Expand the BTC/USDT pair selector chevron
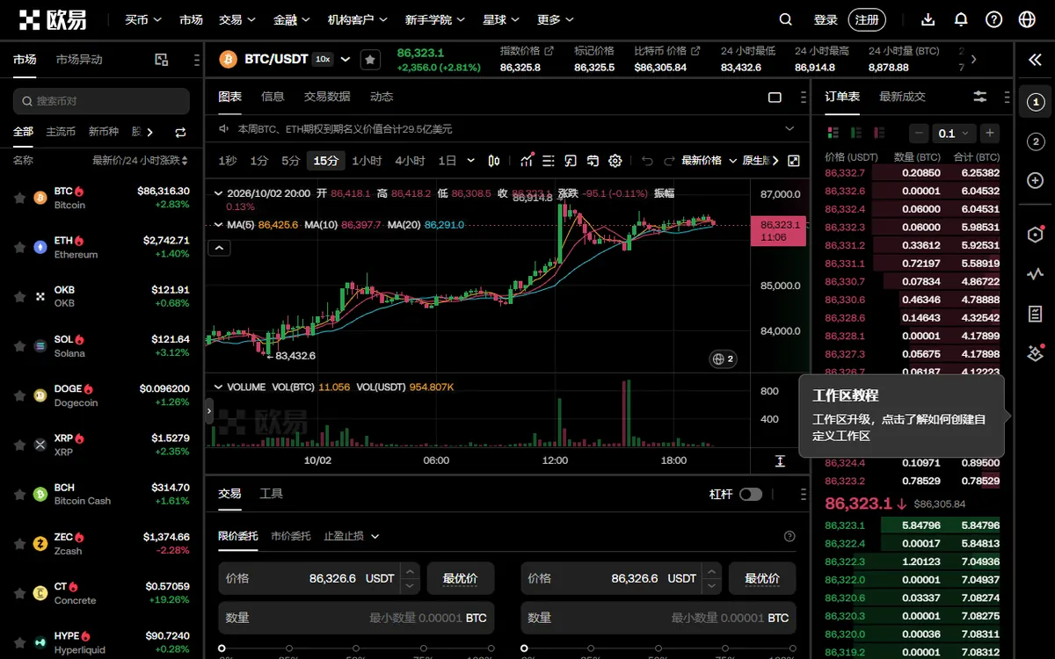Viewport: 1055px width, 659px height. pyautogui.click(x=346, y=60)
